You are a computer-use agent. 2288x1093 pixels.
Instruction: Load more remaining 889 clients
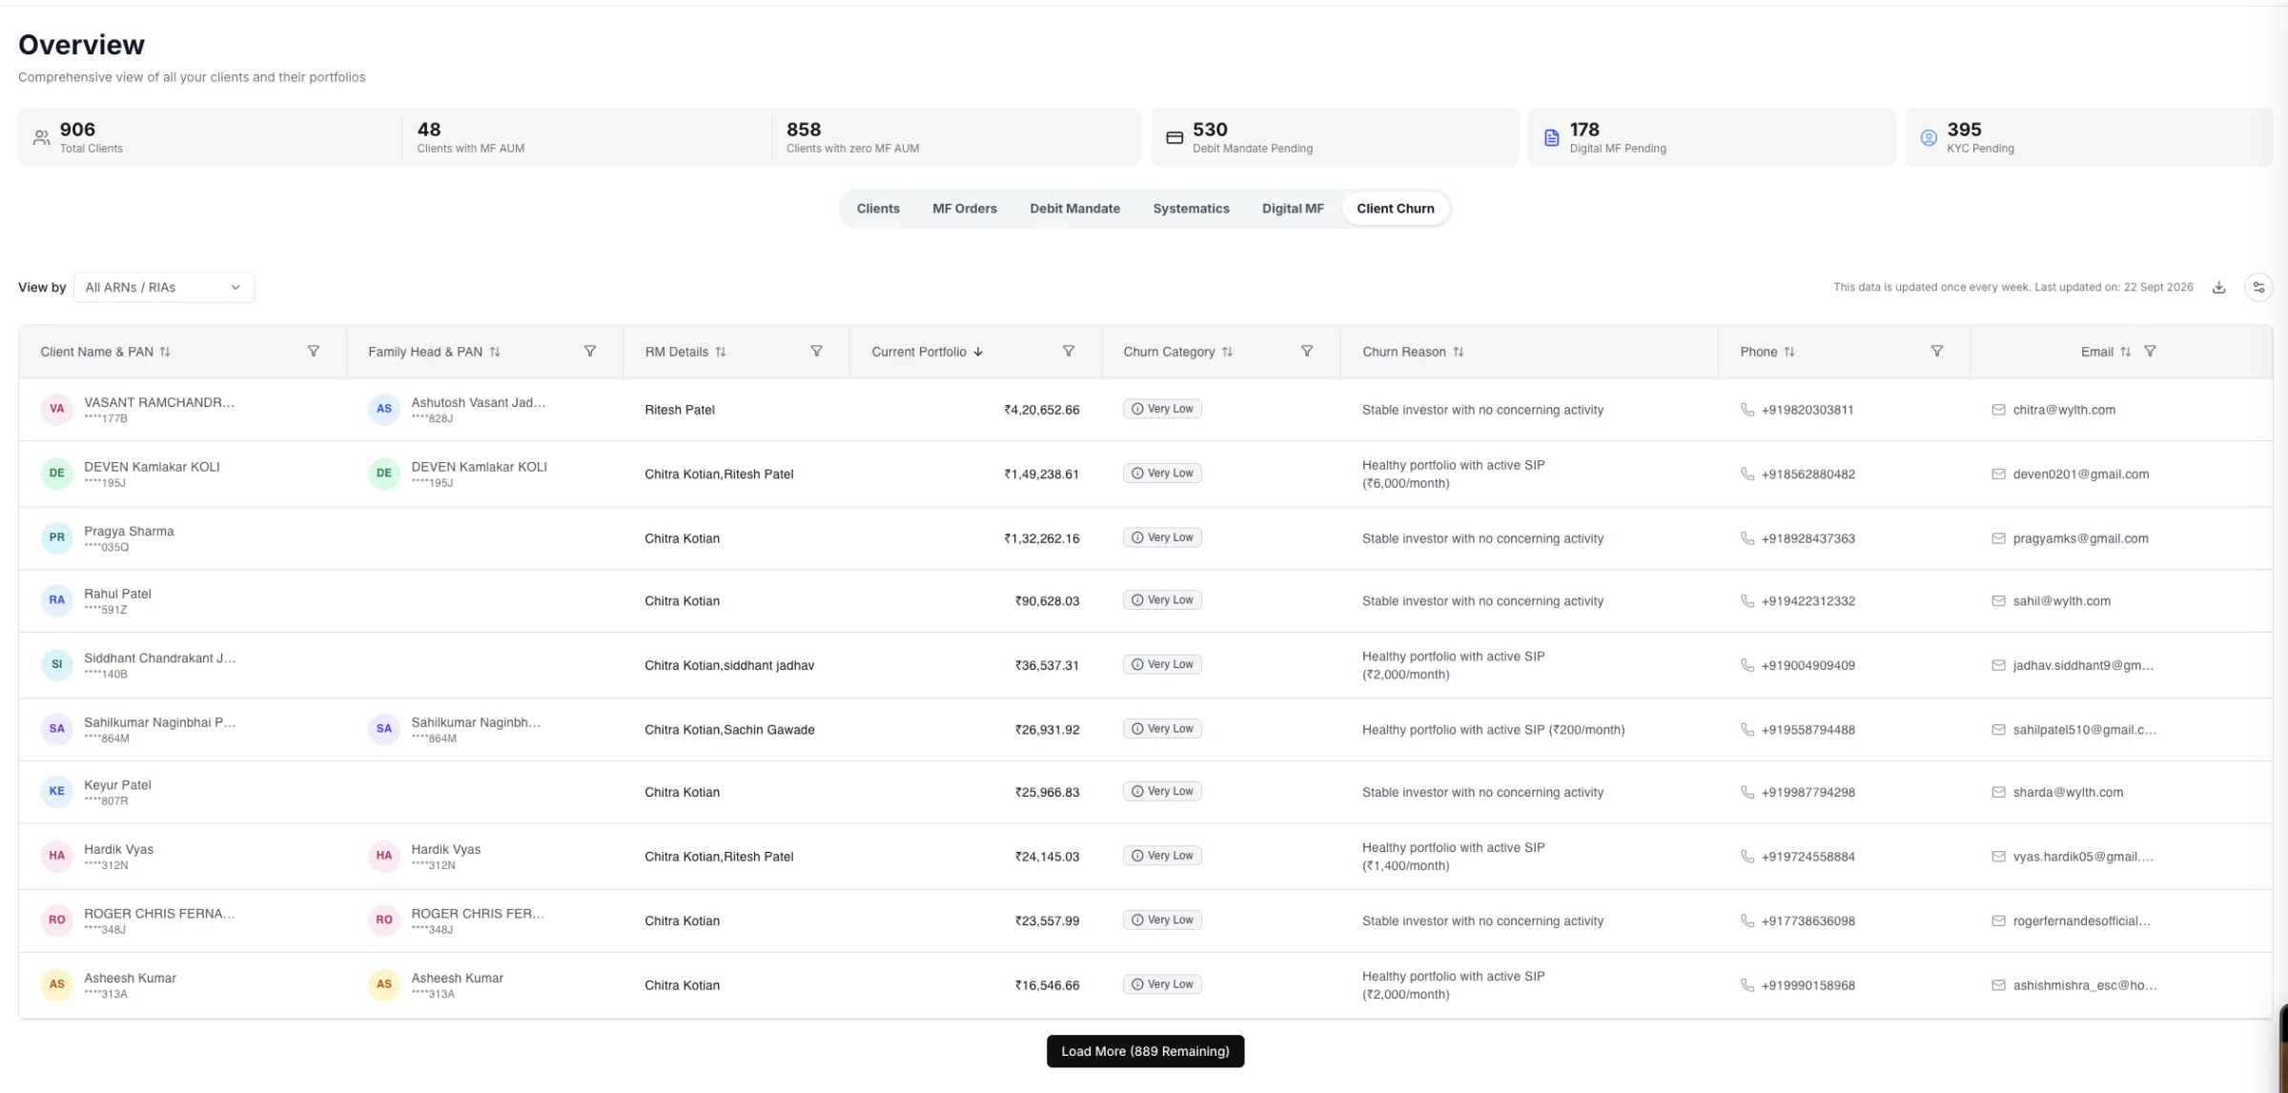tap(1145, 1051)
